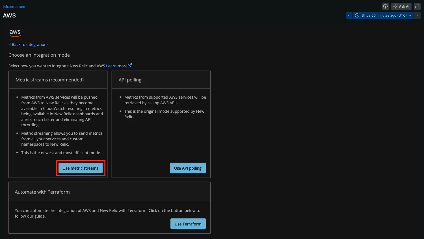
Task: Go to next time range arrow
Action: [417, 16]
